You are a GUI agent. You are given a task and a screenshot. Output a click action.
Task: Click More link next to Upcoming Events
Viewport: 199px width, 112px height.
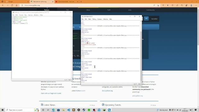tap(153, 105)
